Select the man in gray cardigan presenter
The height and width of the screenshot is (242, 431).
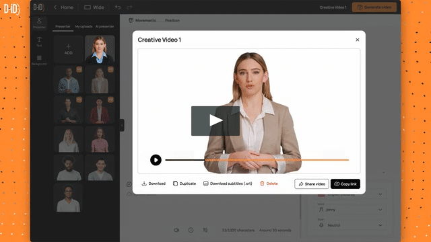(100, 167)
